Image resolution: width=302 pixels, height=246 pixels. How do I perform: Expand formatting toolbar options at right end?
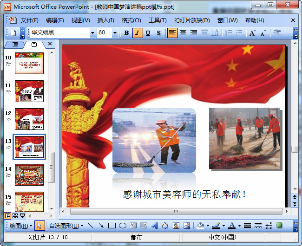[x=295, y=33]
